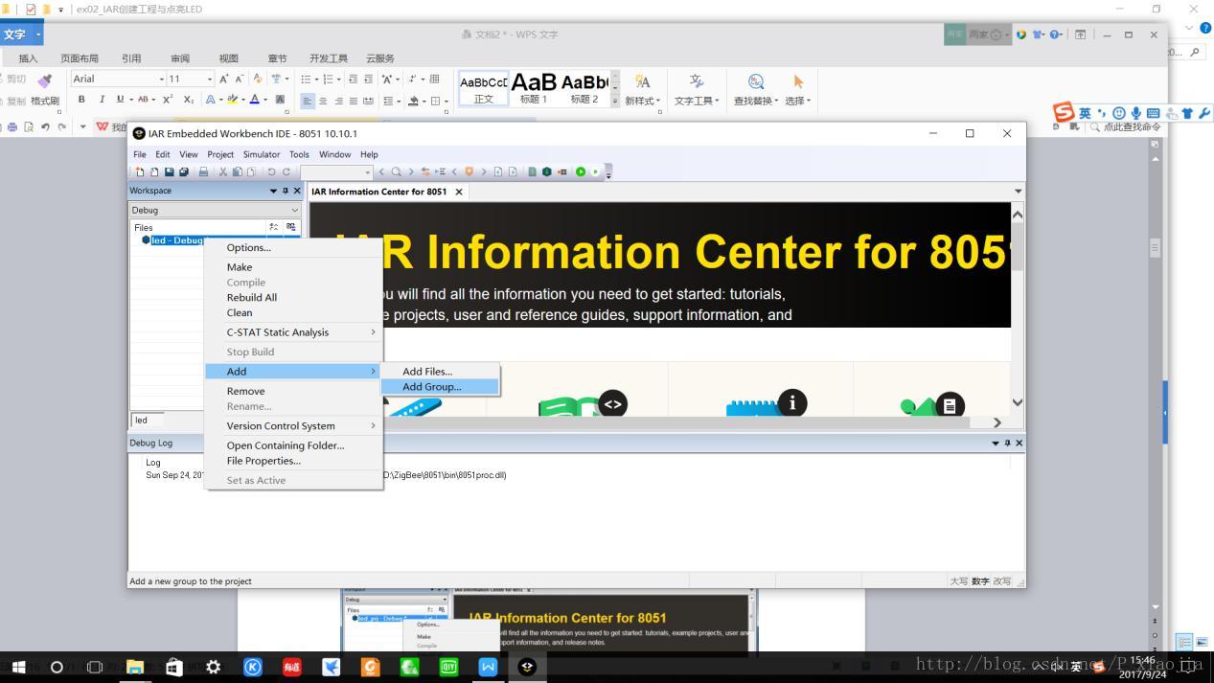Select led - Debug project node
Viewport: 1214px width, 683px height.
(x=177, y=240)
